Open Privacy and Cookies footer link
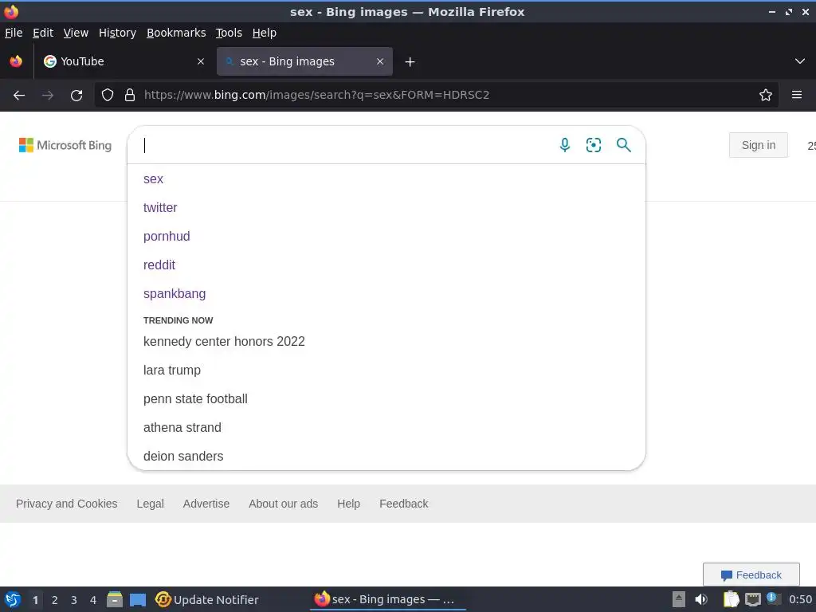 (67, 504)
